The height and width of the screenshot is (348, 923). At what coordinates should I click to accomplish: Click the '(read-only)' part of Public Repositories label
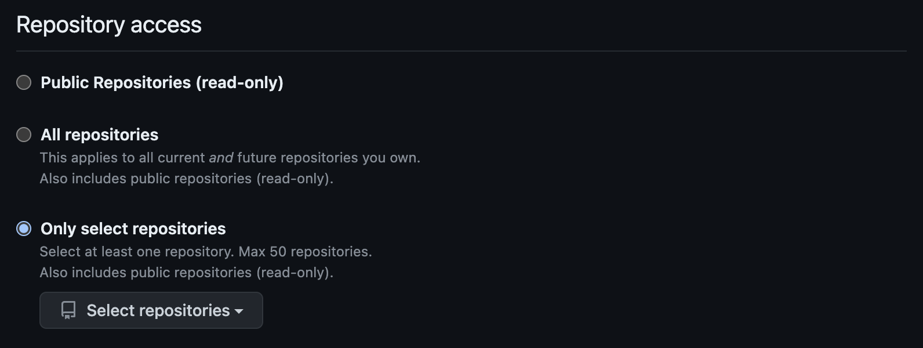[x=239, y=82]
